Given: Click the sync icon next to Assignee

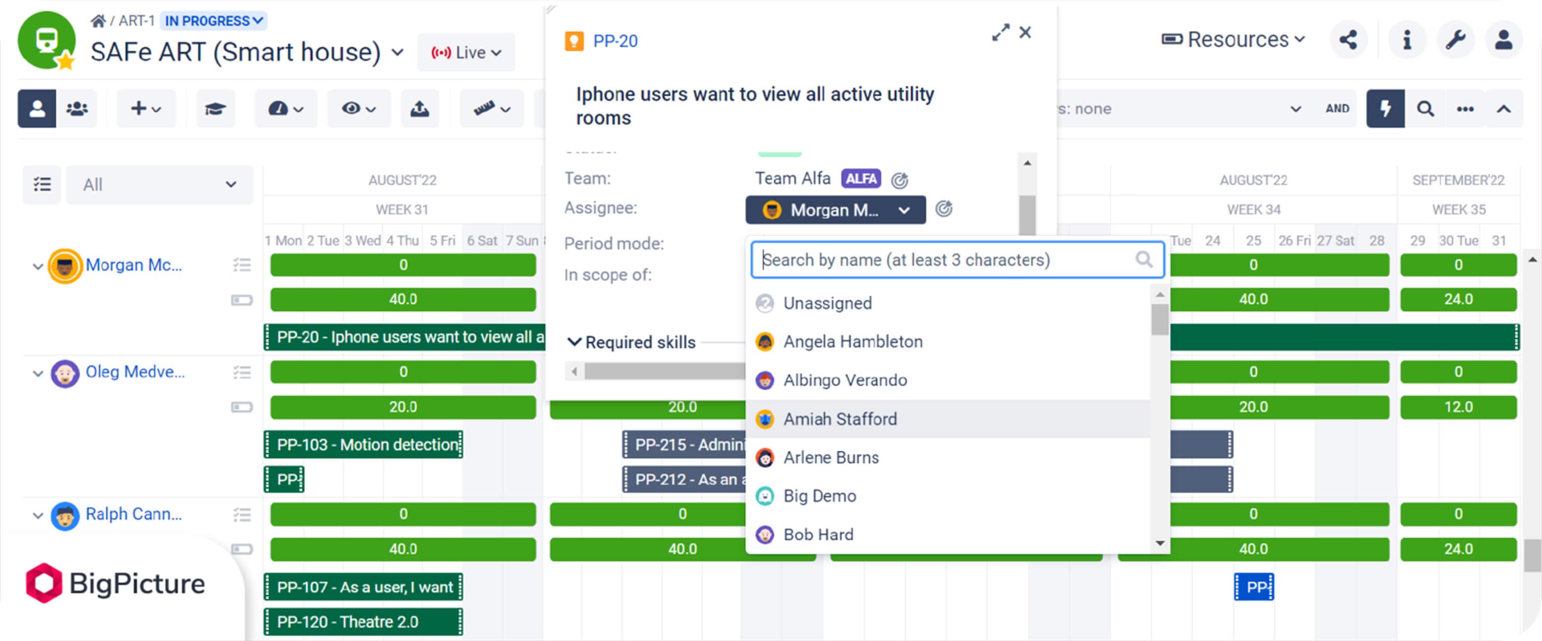Looking at the screenshot, I should click(x=943, y=209).
